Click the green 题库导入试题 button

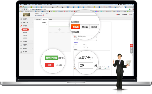(51, 58)
